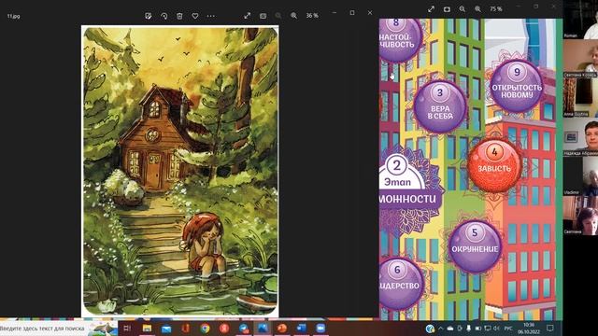Select Roman's video thumbnail

coord(580,20)
